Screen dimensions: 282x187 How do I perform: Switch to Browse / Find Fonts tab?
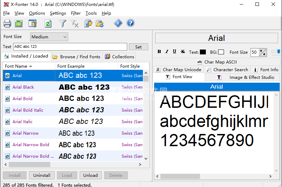coord(77,57)
